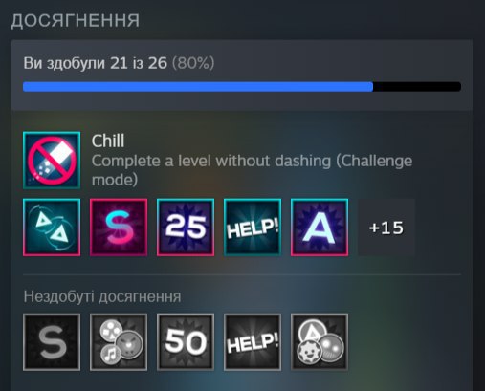Click the 'Нездобуті досягнення' label
Viewport: 485px width, 391px height.
pos(102,296)
